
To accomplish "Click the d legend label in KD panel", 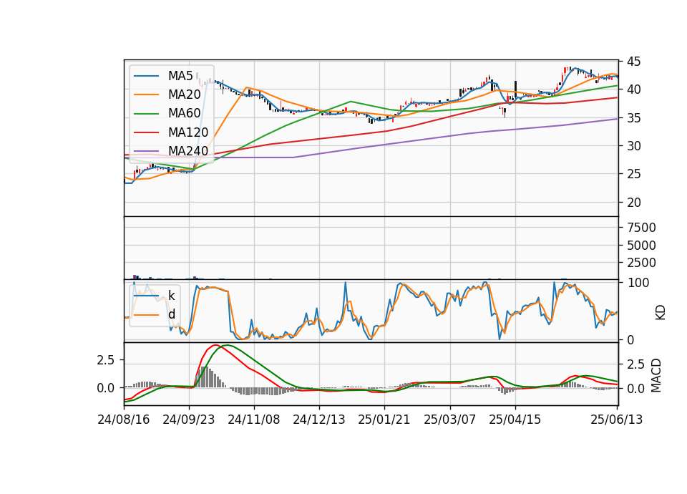I will tap(172, 314).
